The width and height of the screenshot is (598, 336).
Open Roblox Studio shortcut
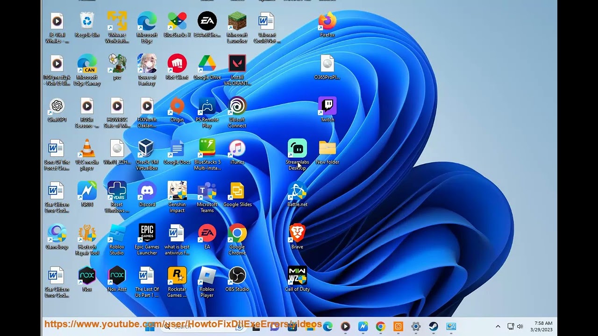click(x=117, y=240)
